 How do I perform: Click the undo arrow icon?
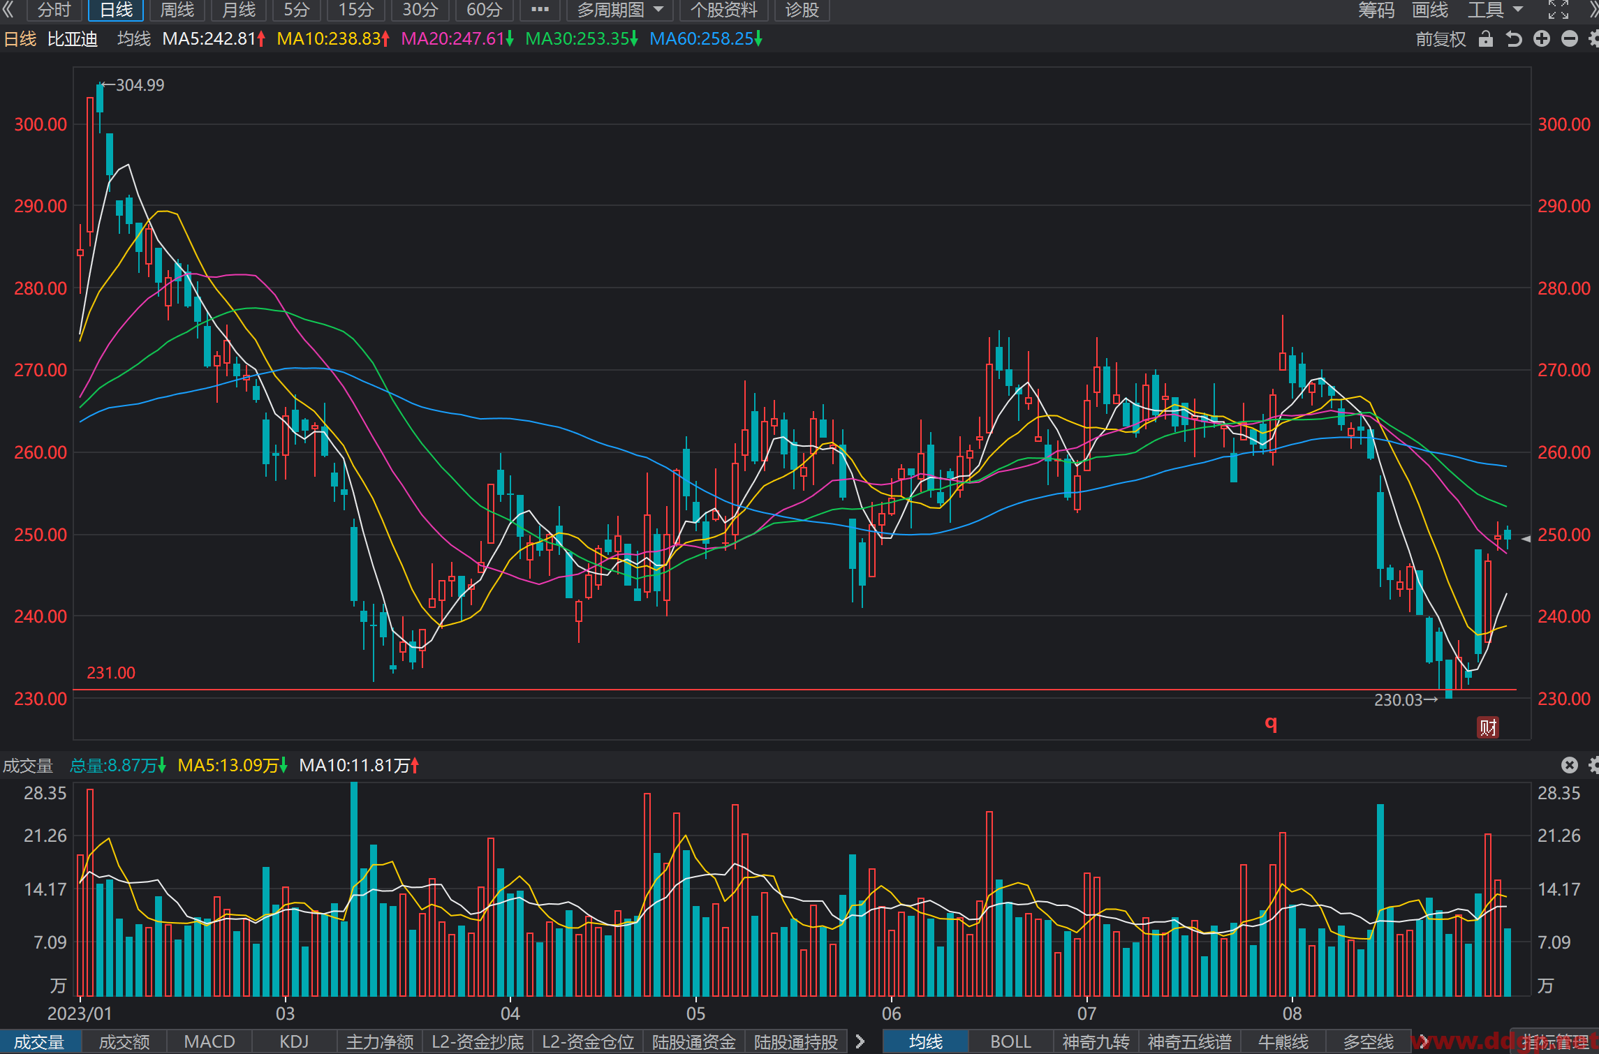click(x=1513, y=39)
